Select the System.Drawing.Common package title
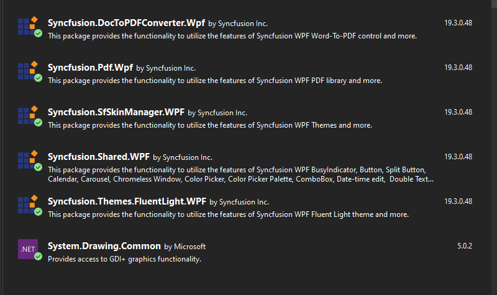This screenshot has width=497, height=295. point(104,246)
